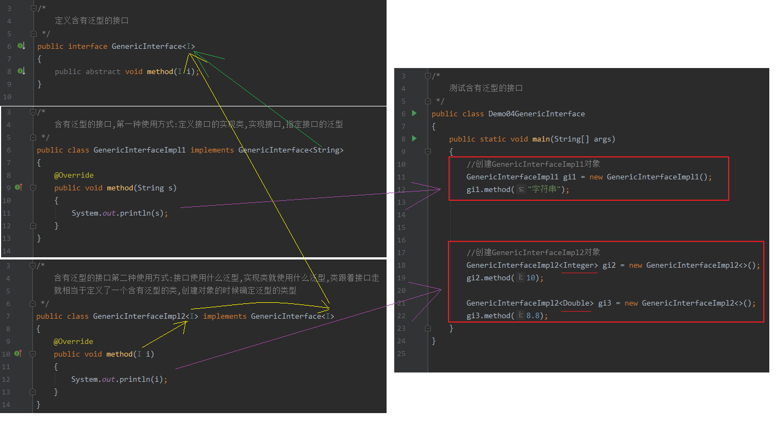783x429 pixels.
Task: Fold the method(String s) body
Action: [33, 188]
